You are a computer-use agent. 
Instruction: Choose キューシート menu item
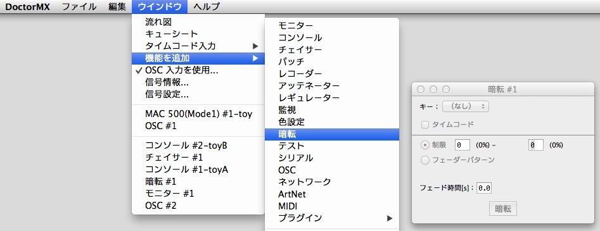tap(198, 34)
